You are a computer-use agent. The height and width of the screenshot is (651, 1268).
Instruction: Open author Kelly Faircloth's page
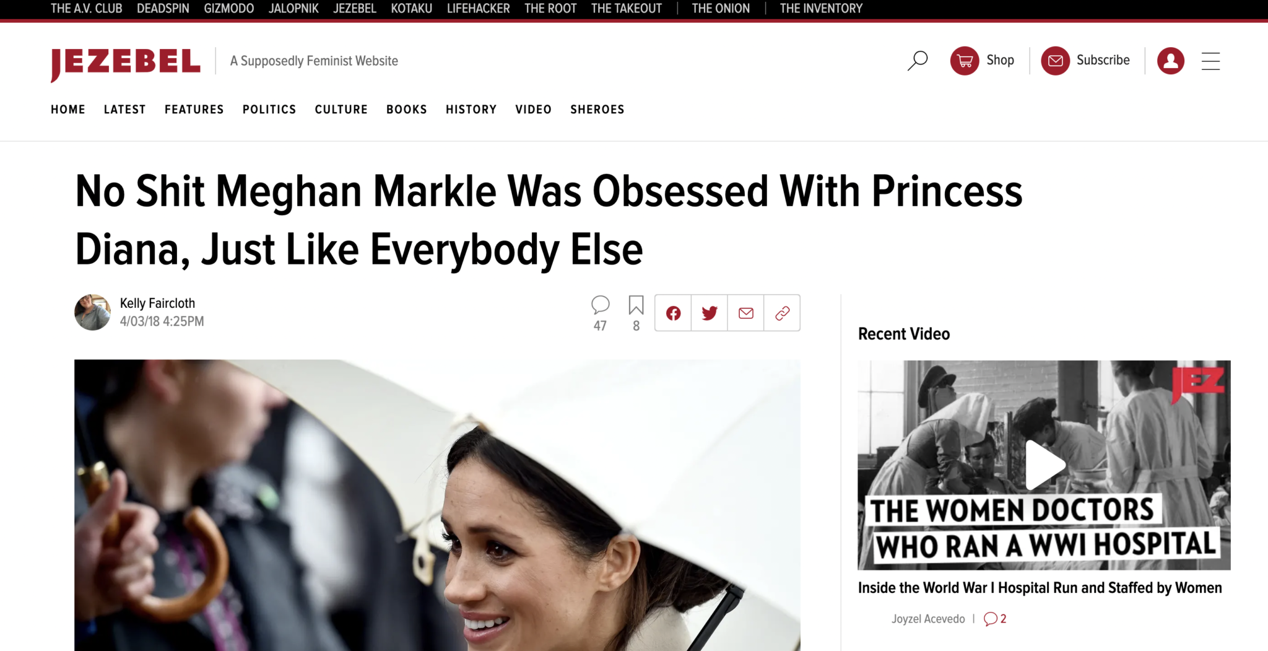point(157,304)
